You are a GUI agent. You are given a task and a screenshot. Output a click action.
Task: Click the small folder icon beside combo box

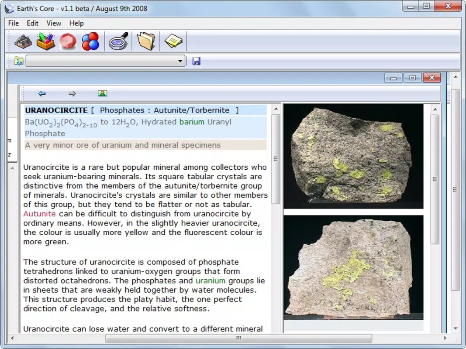point(18,61)
